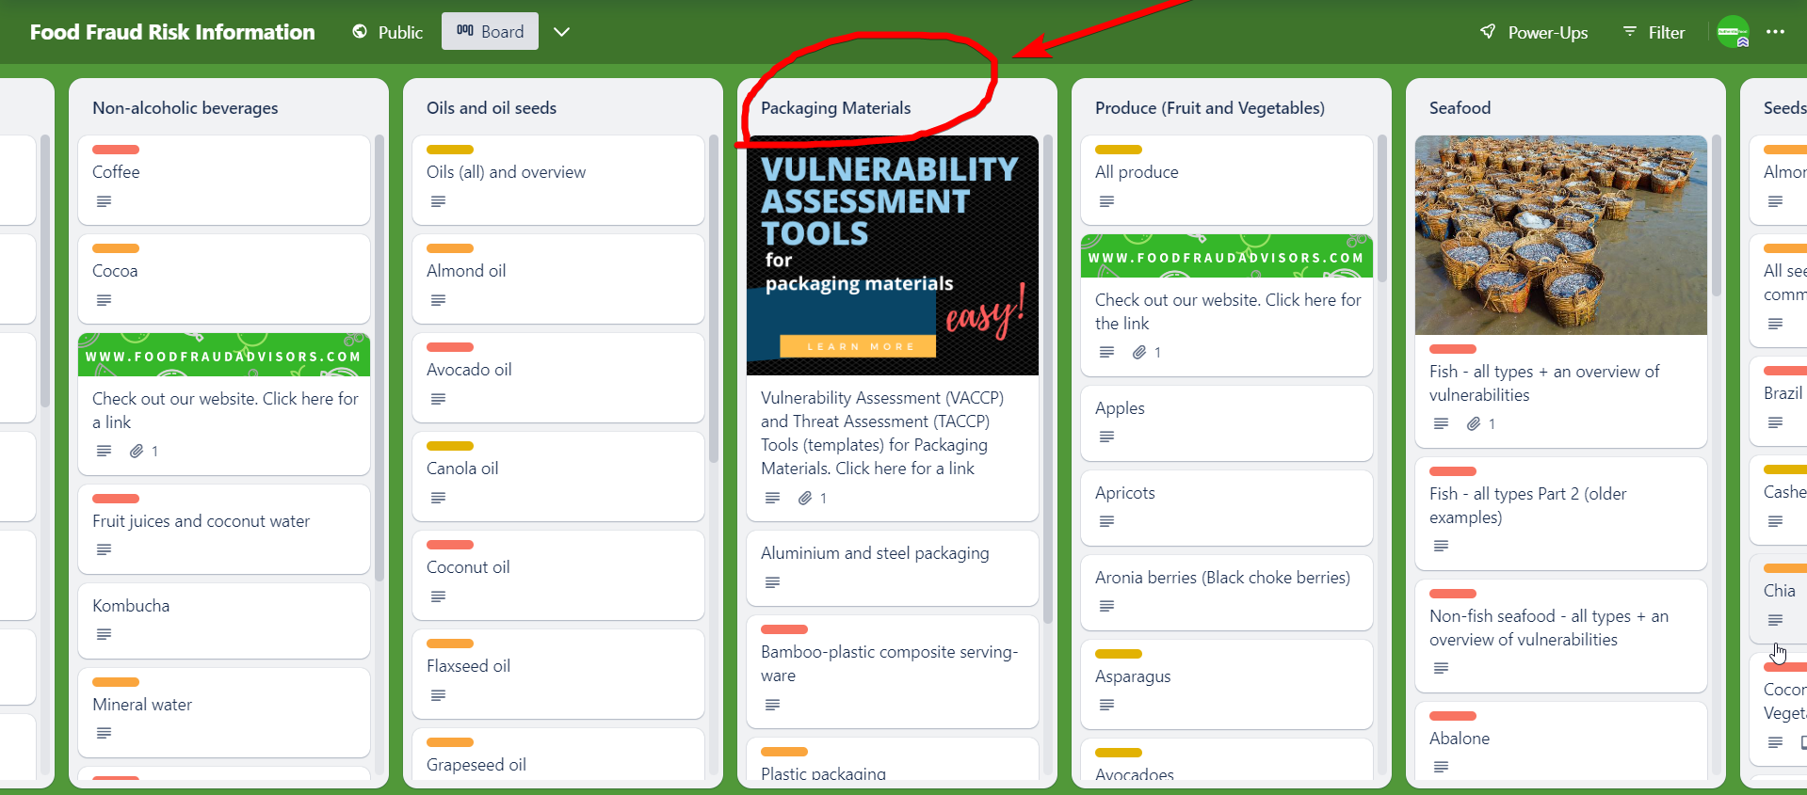This screenshot has height=795, width=1807.
Task: Open the Filter cards option
Action: (x=1654, y=32)
